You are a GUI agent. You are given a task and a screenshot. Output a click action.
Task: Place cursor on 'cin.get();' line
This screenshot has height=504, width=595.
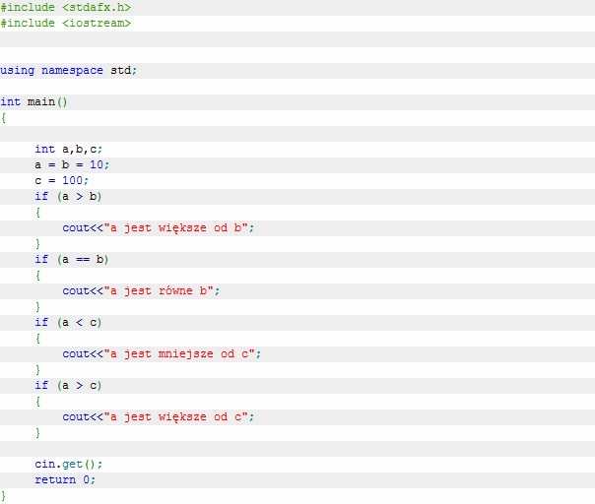pyautogui.click(x=69, y=464)
